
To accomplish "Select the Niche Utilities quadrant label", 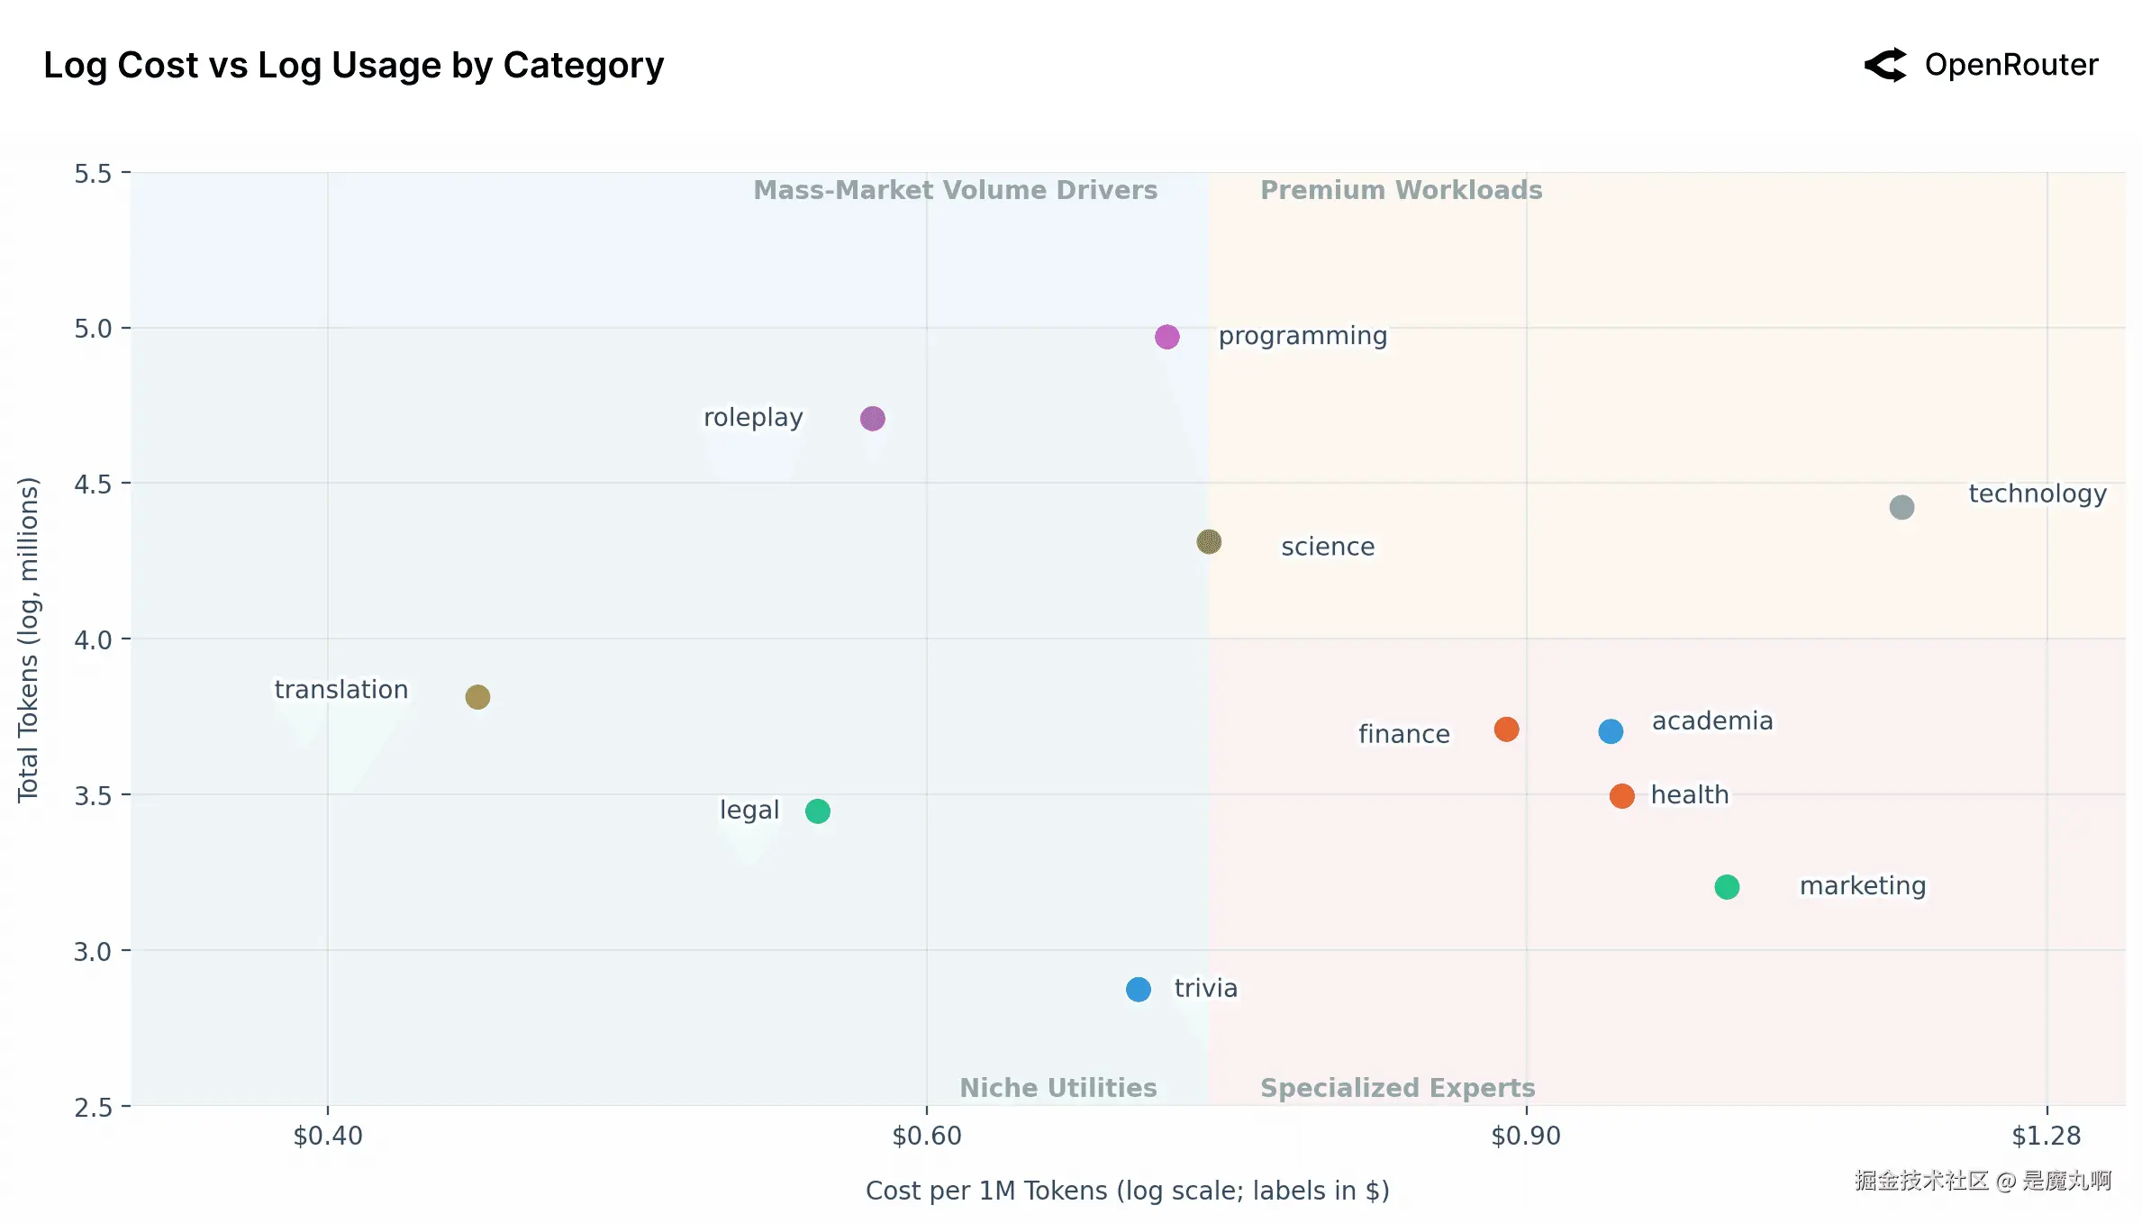I will [x=1057, y=1088].
